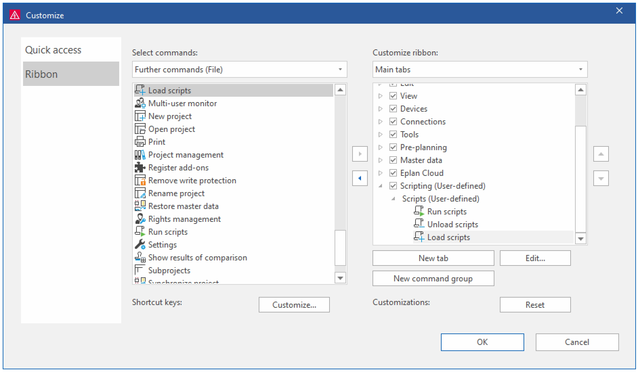Screen dimensions: 638x372
Task: Switch to the Quick access page
Action: 71,50
